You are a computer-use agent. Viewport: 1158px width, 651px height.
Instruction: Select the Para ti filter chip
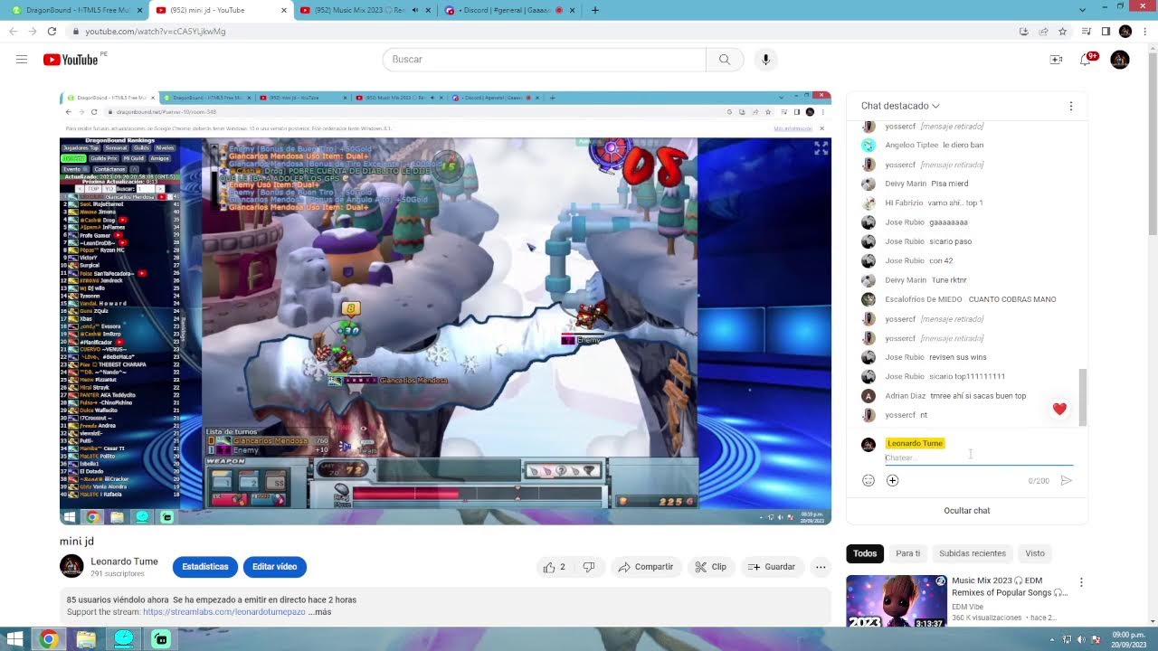coord(907,553)
